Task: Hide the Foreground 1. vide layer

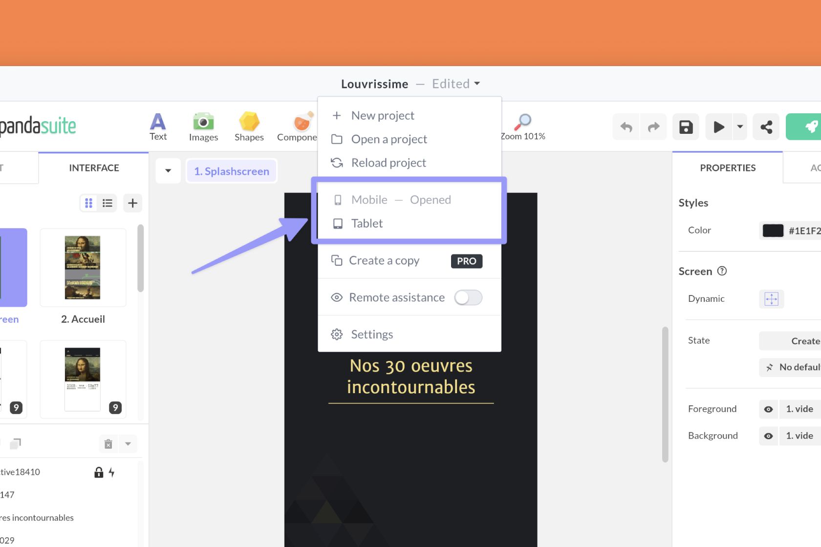Action: [x=768, y=409]
